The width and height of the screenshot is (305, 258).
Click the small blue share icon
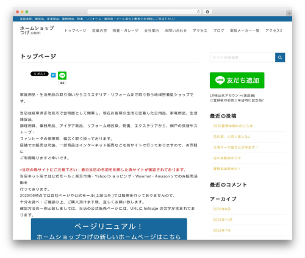click(x=53, y=75)
